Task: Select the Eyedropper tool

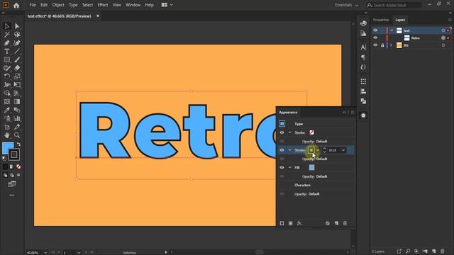Action: click(7, 110)
